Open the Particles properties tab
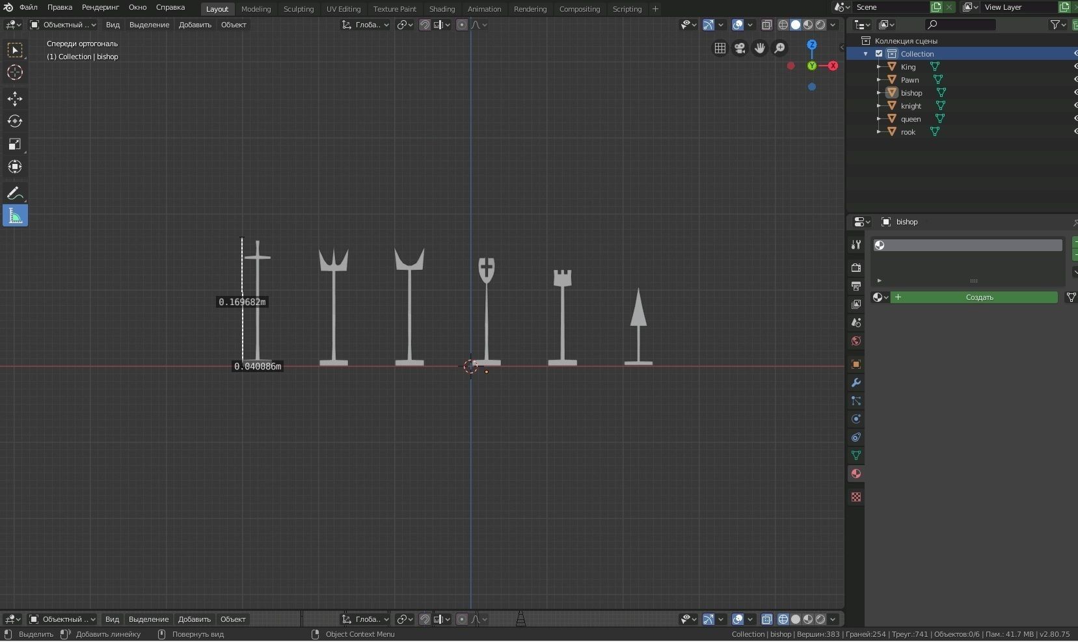 pos(856,401)
